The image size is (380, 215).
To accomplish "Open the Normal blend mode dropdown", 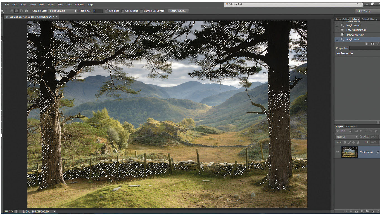I will click(x=347, y=137).
